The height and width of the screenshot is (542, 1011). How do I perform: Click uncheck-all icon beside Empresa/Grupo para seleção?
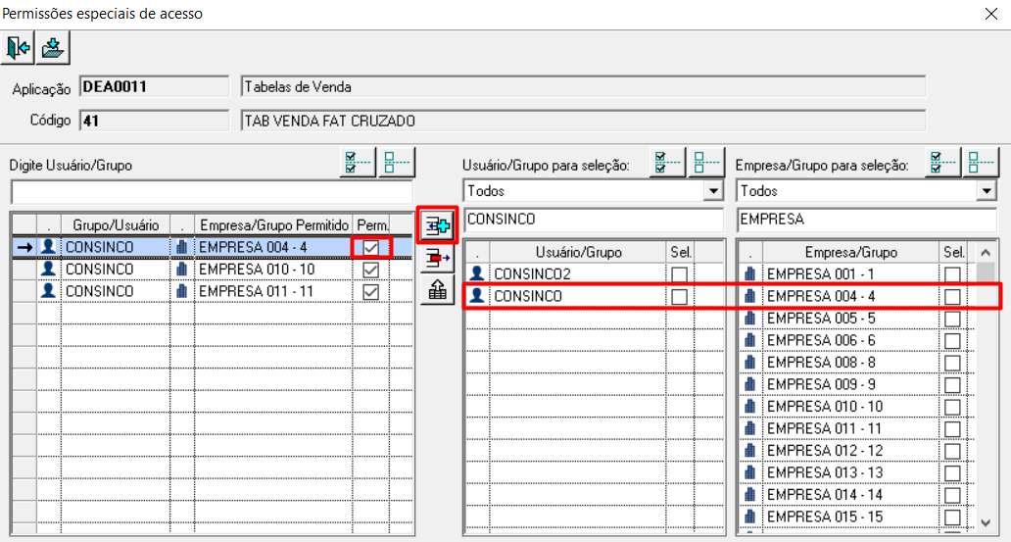pyautogui.click(x=981, y=162)
